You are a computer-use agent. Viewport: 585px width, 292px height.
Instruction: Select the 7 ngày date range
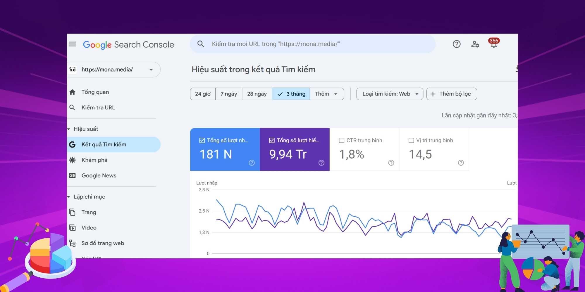coord(229,94)
